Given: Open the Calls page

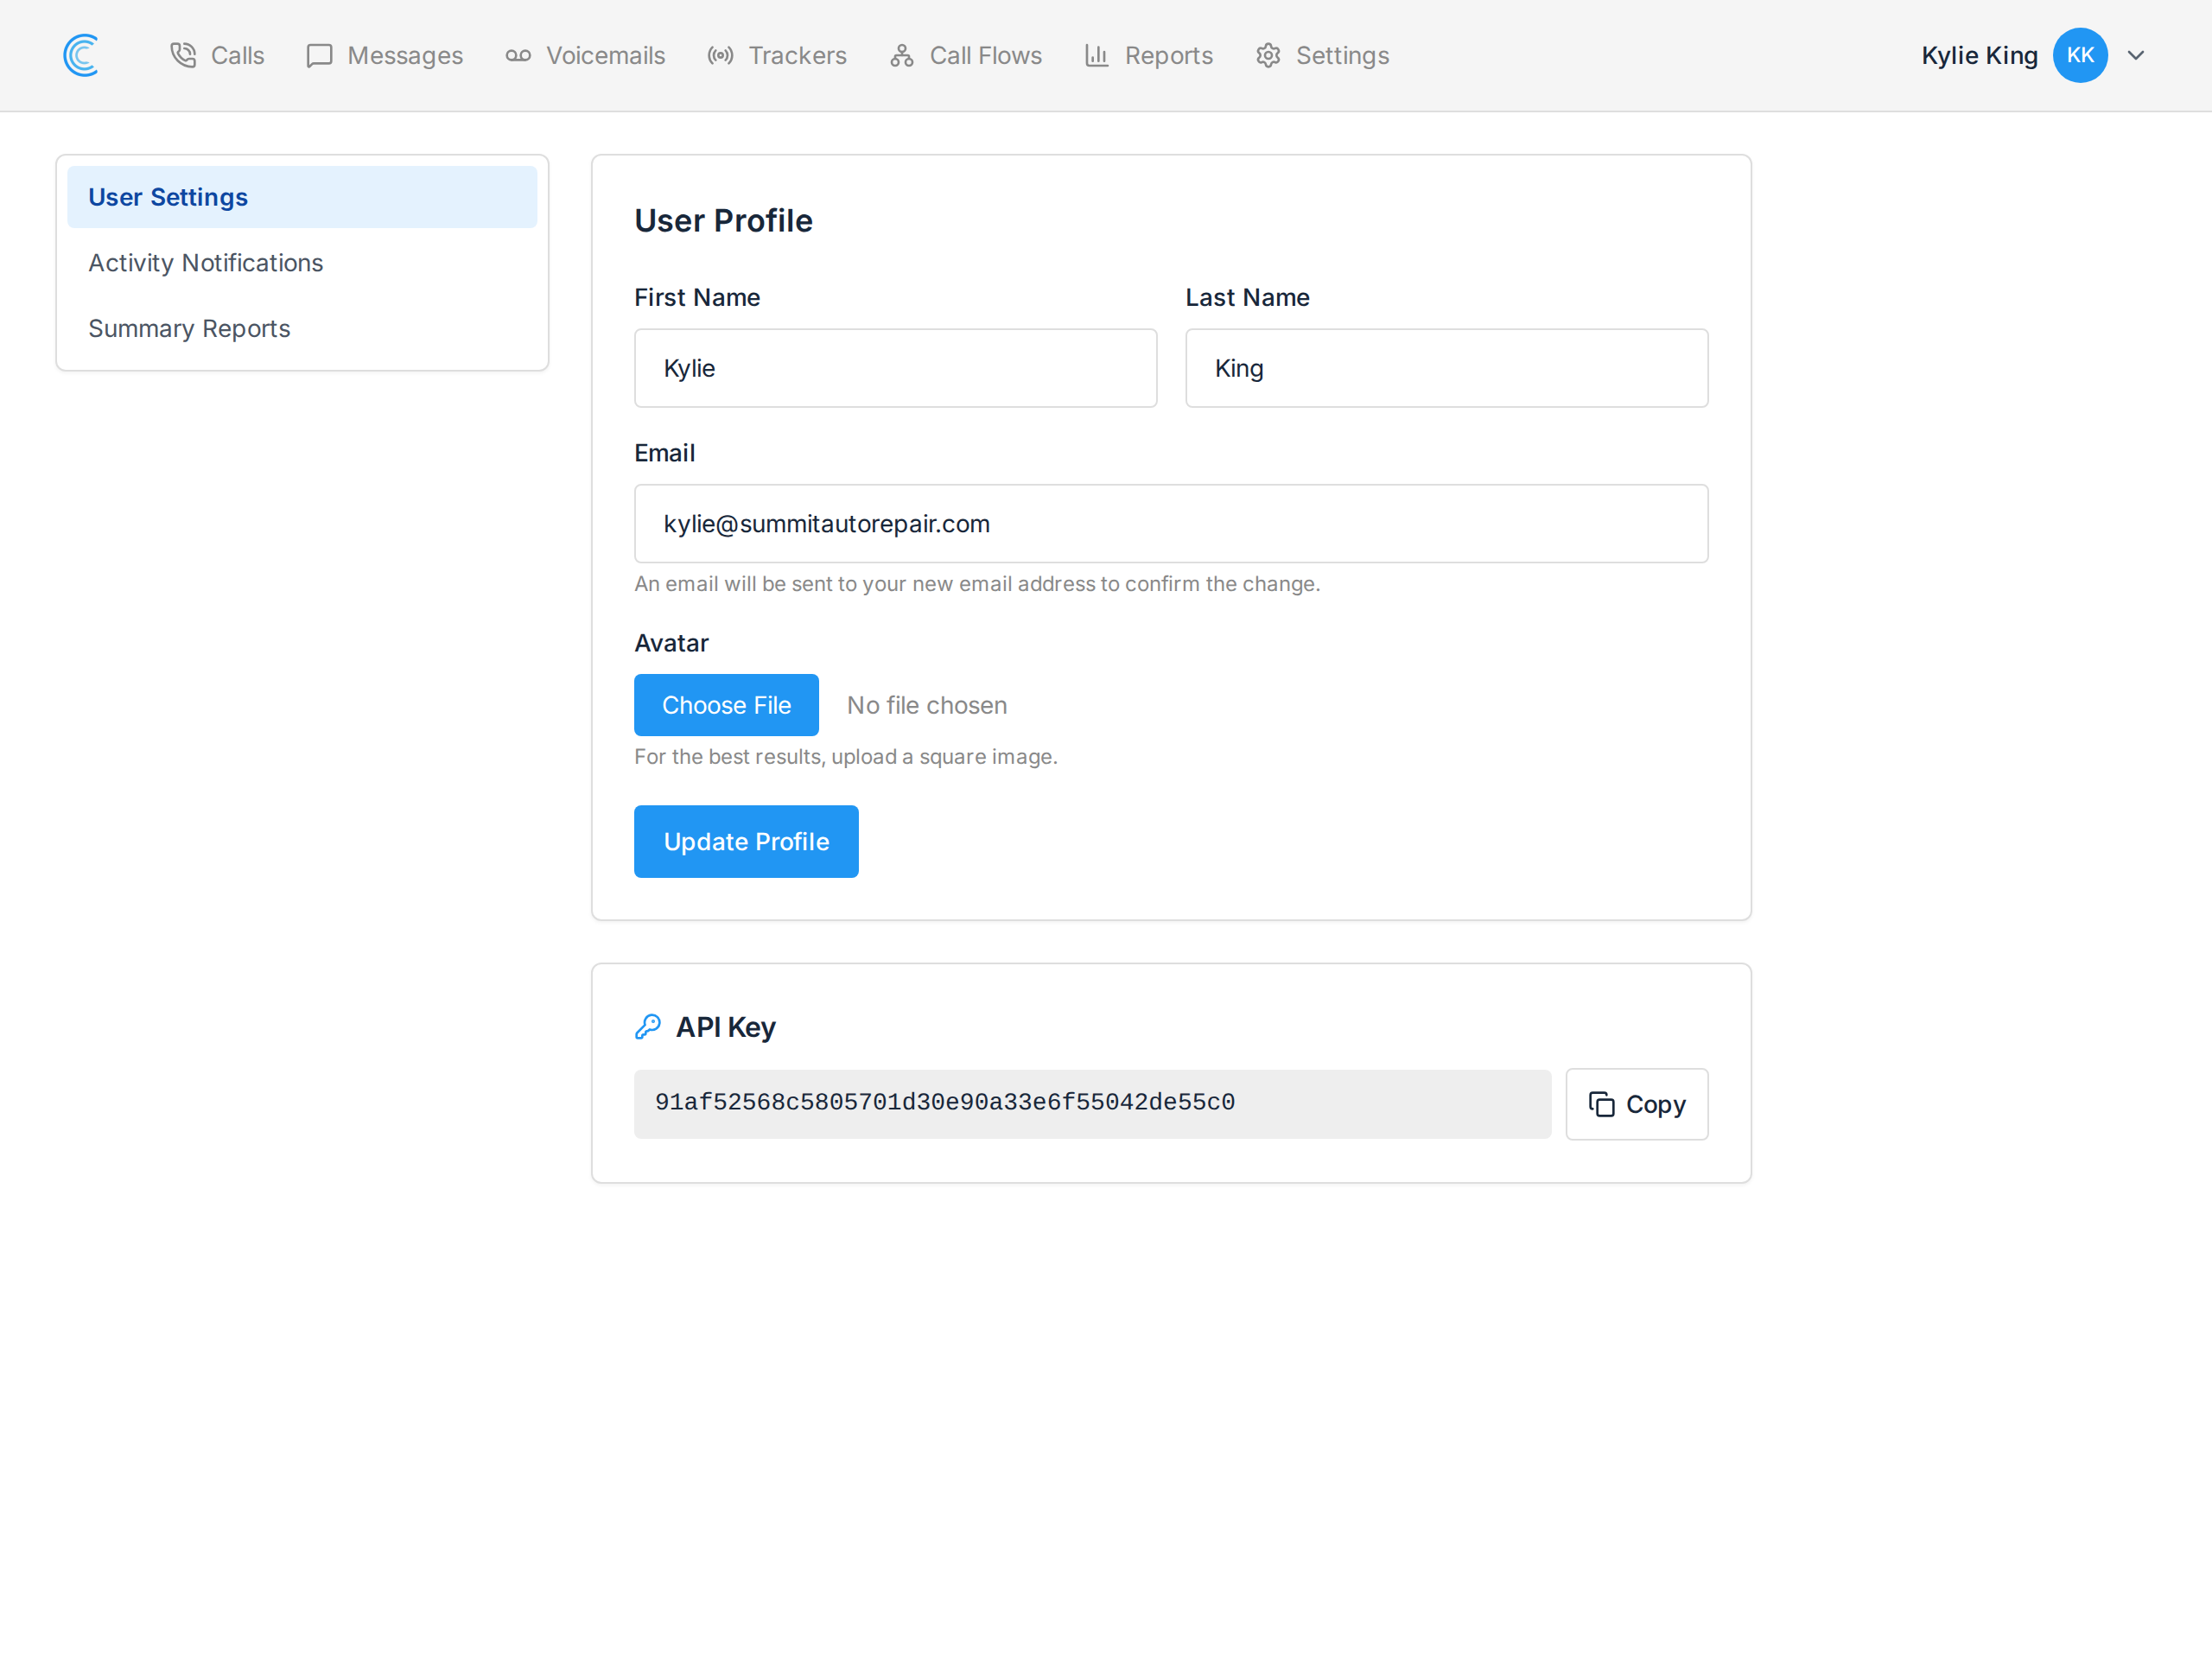Looking at the screenshot, I should [217, 55].
